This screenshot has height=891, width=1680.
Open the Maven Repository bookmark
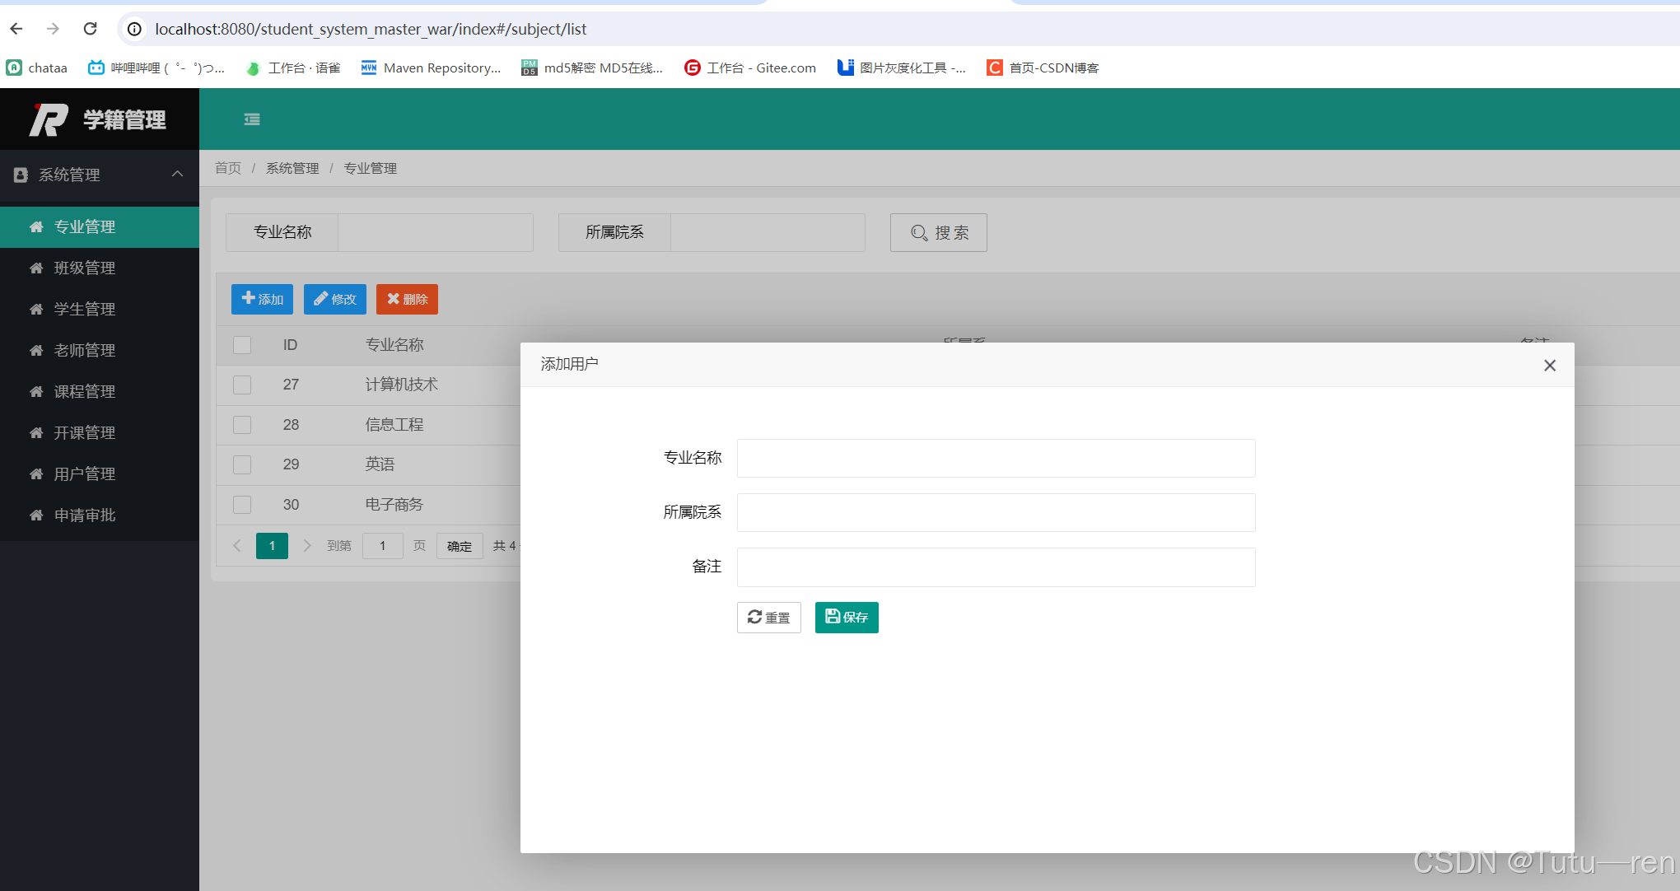[x=431, y=68]
